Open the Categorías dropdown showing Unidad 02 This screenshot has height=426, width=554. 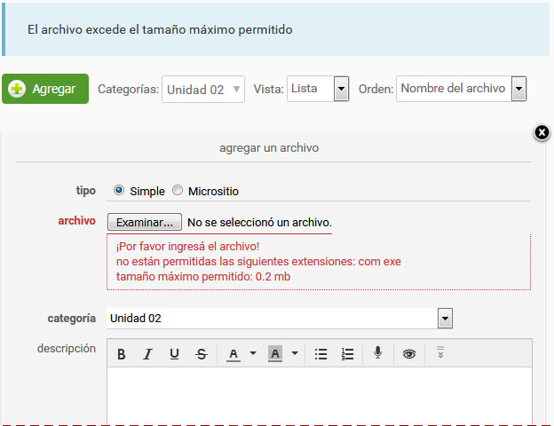(x=203, y=90)
